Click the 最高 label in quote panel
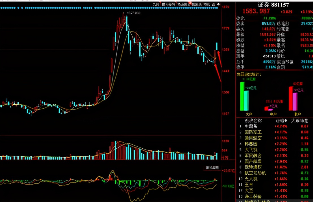The image size is (313, 202). click(x=281, y=40)
